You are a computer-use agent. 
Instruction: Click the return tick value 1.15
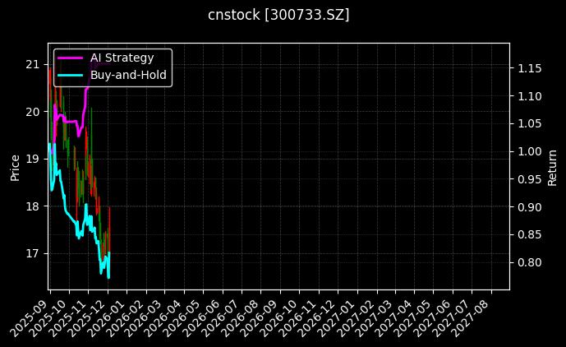pyautogui.click(x=530, y=68)
